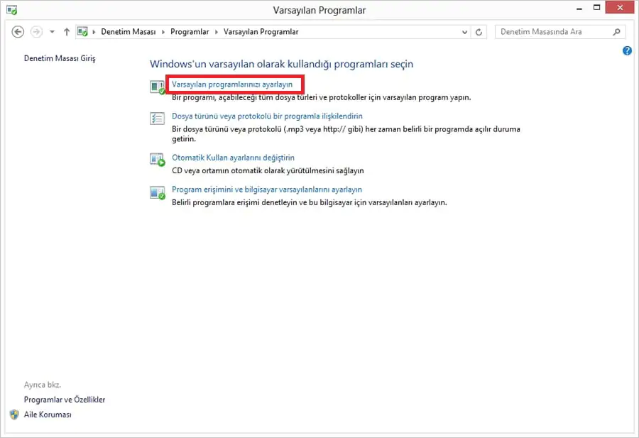Viewport: 639px width, 438px height.
Task: Open "Varsayılan programlarınızı ayarlayın"
Action: point(235,84)
